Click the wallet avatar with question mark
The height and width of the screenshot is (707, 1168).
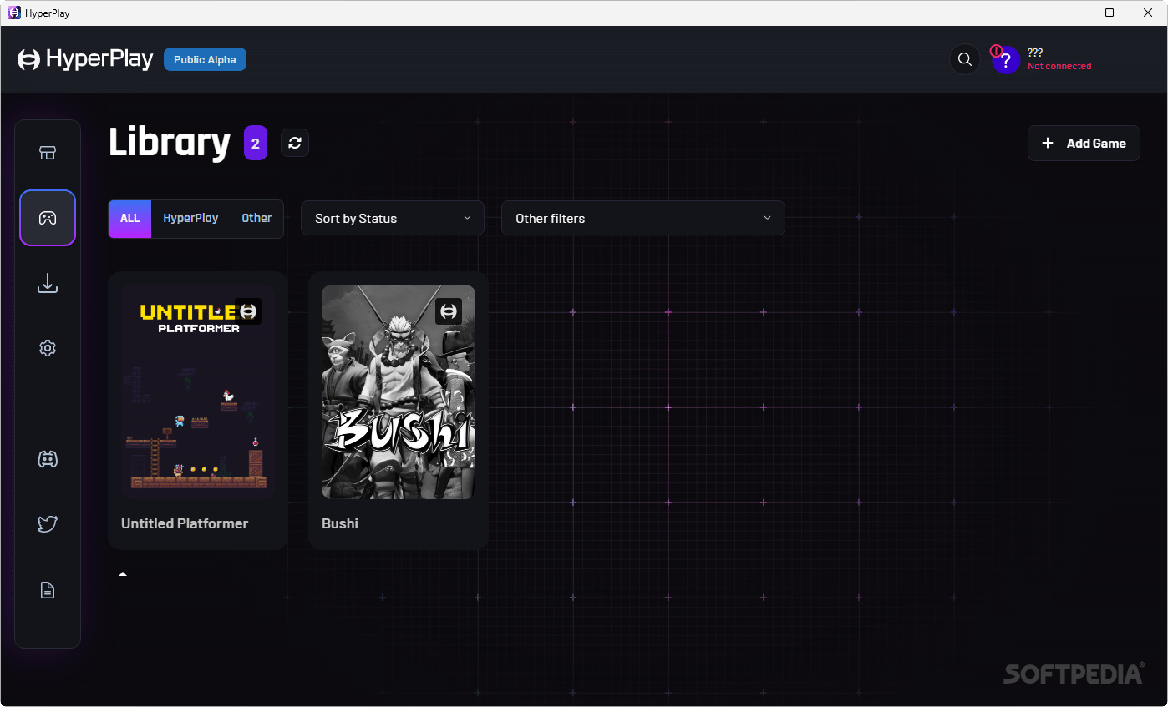coord(1006,60)
